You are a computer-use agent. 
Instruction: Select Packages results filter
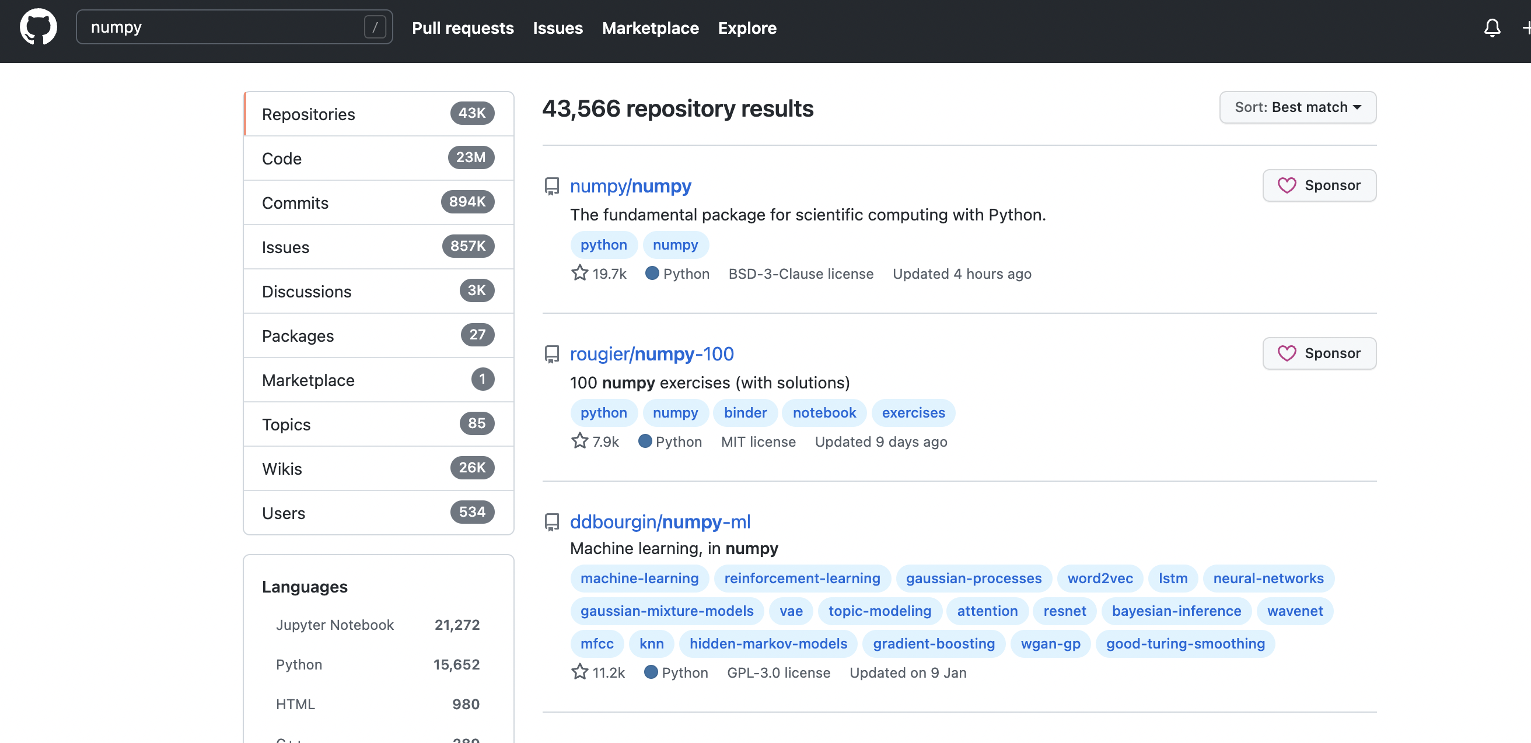379,335
